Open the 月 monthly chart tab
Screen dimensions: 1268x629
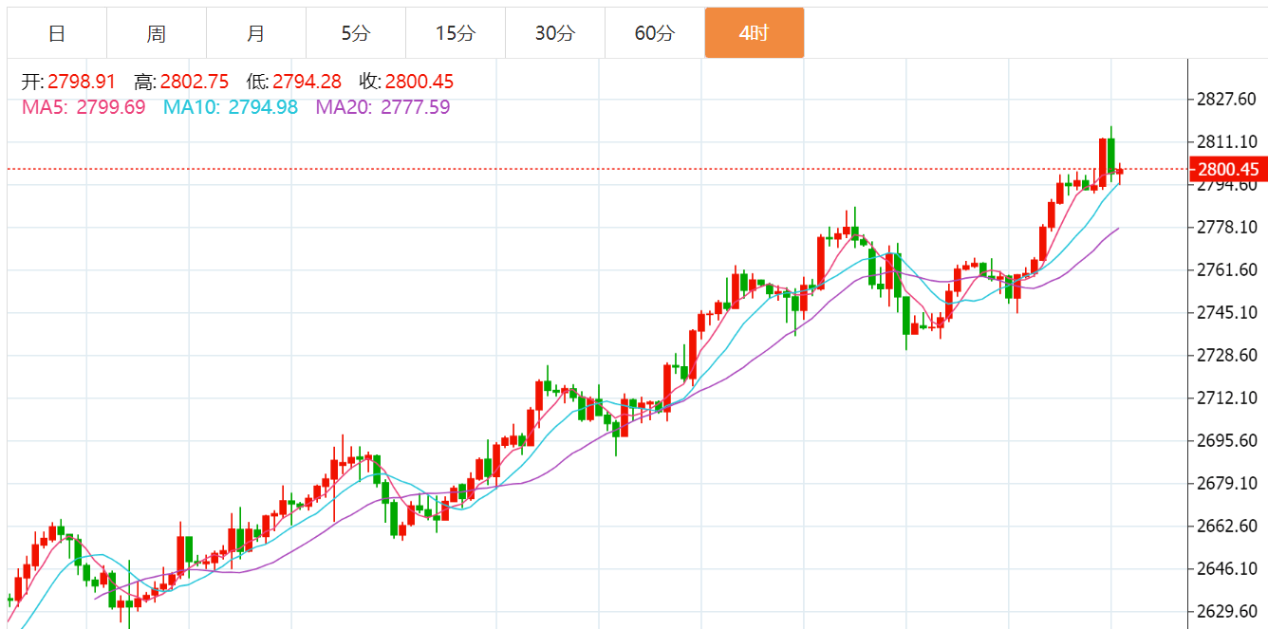click(x=256, y=34)
